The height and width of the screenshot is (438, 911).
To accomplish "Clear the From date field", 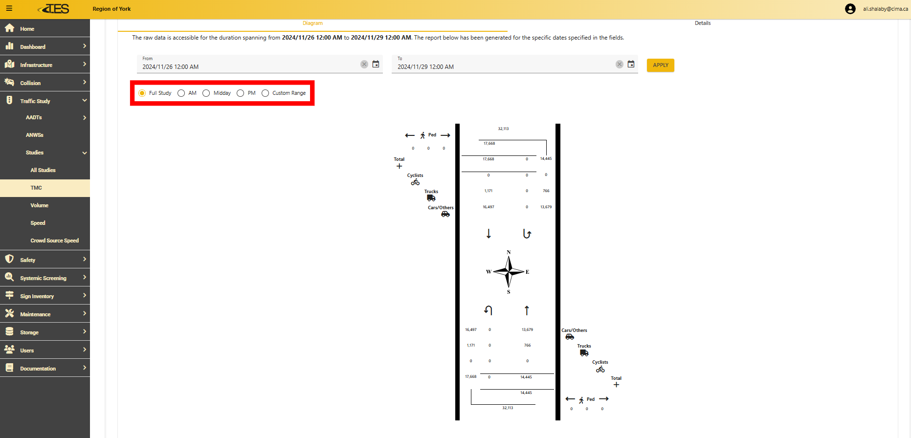I will pos(364,65).
